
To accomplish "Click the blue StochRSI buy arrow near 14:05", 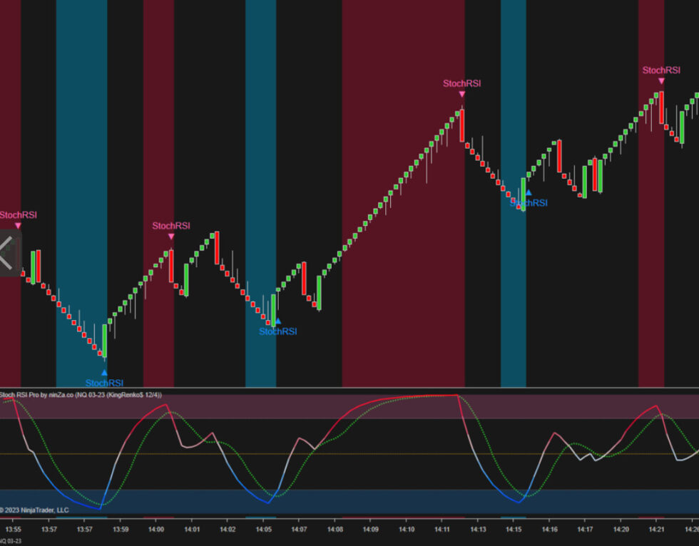I will 277,321.
